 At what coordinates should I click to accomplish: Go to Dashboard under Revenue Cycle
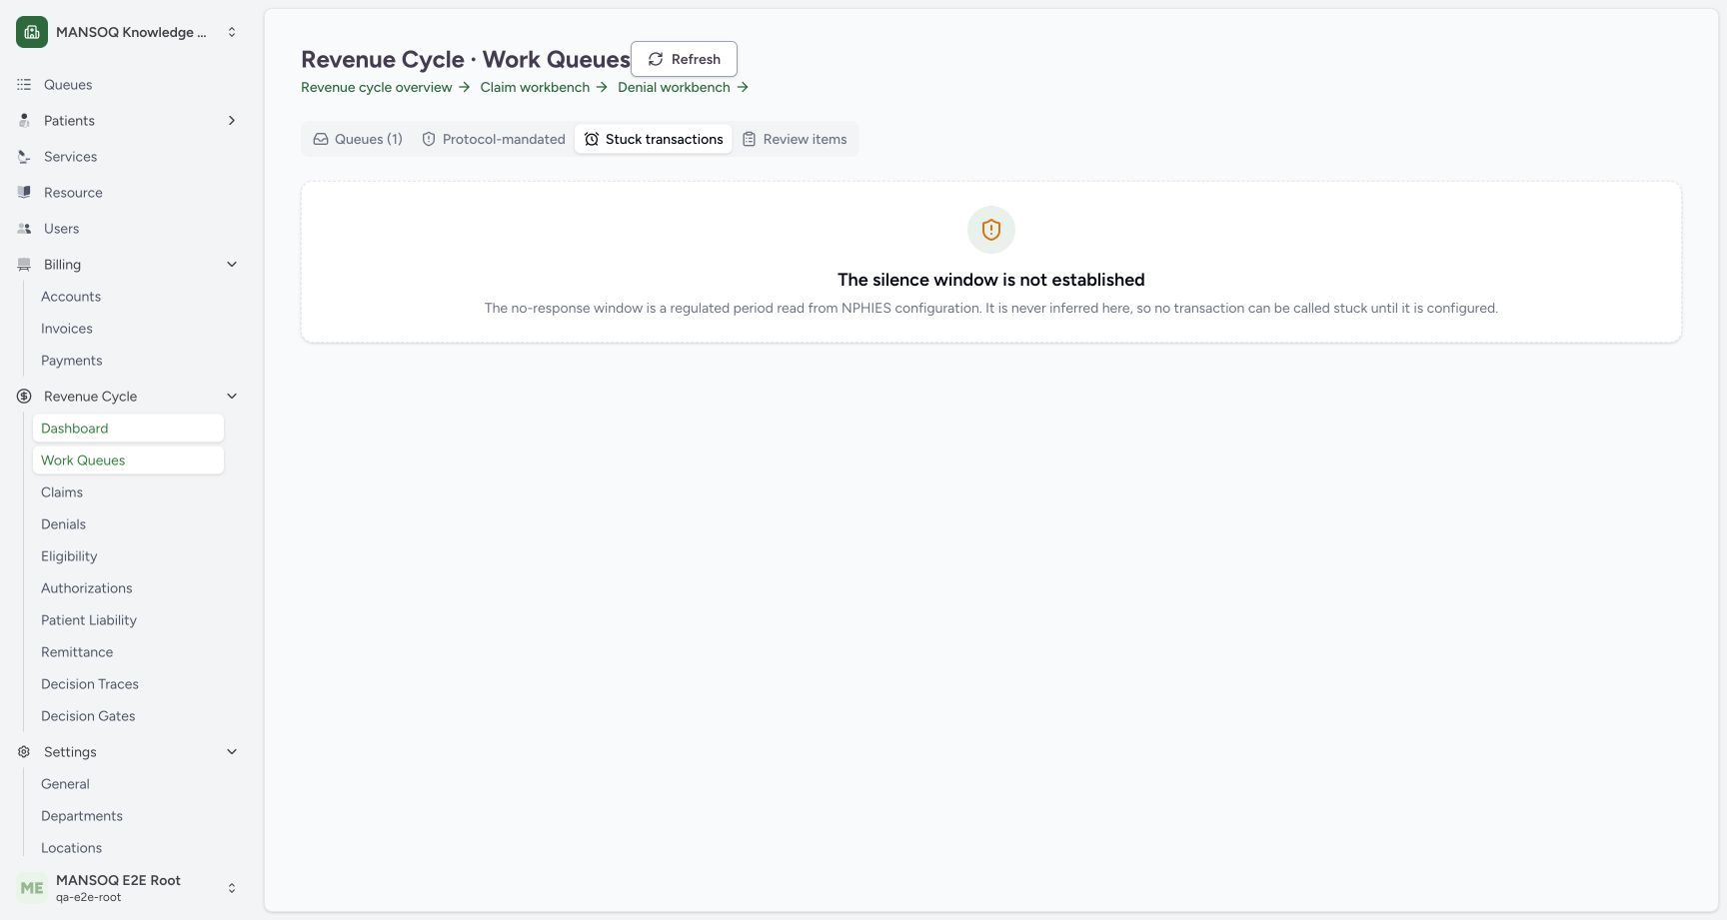click(x=128, y=429)
